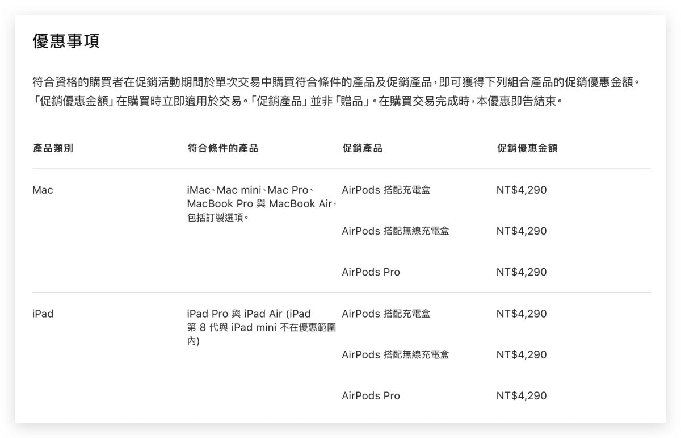
Task: Click the iMac, Mac mini eligible products text
Action: [x=262, y=203]
